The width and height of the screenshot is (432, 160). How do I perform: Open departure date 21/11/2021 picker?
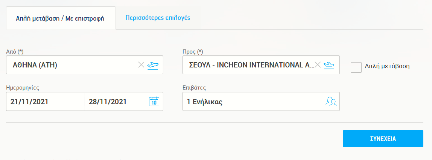tap(45, 102)
